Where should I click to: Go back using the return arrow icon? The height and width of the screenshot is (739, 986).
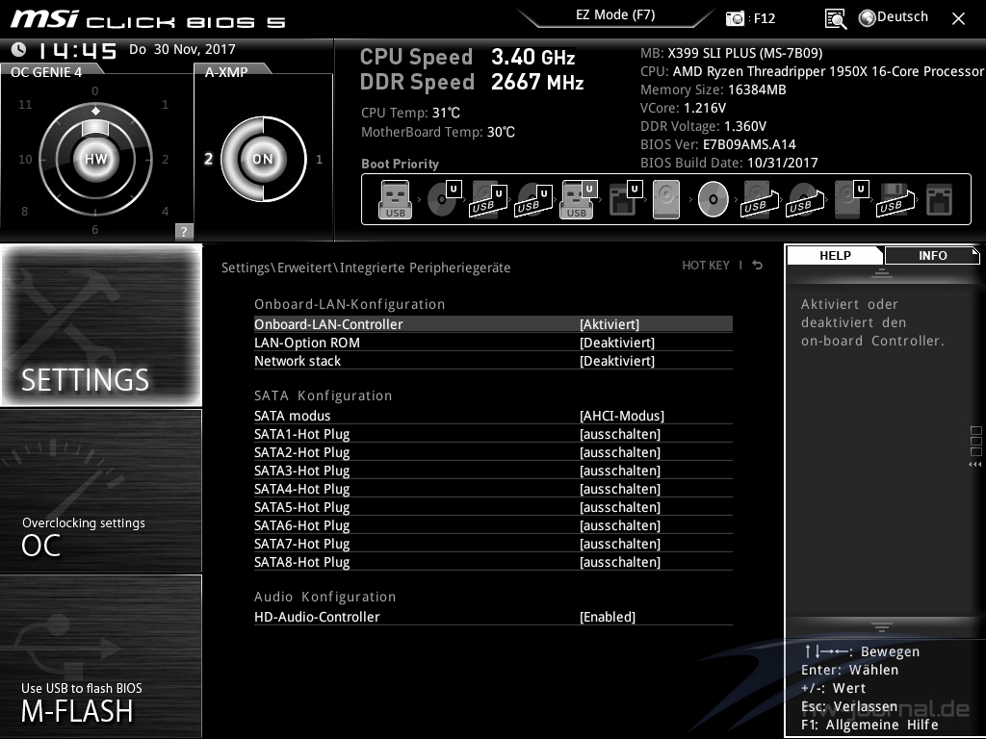point(758,266)
